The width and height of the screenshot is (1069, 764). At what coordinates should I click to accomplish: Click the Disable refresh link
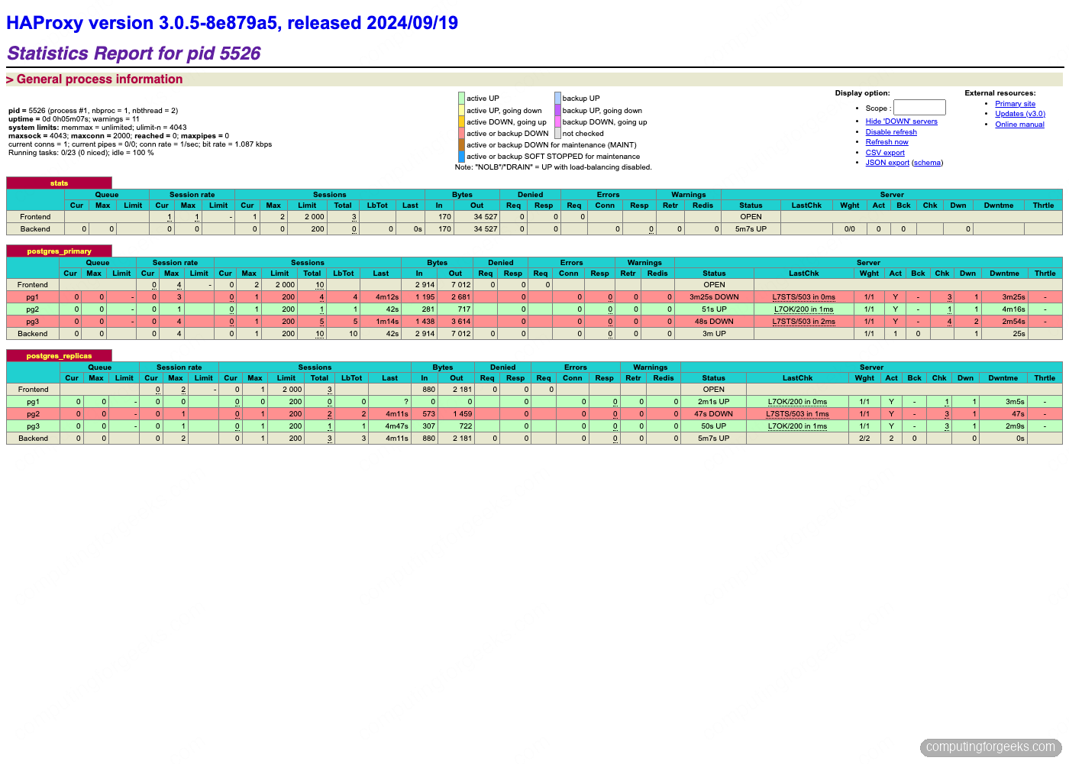coord(891,132)
